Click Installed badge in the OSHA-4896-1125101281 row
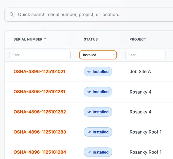The image size is (173, 159). 98,92
